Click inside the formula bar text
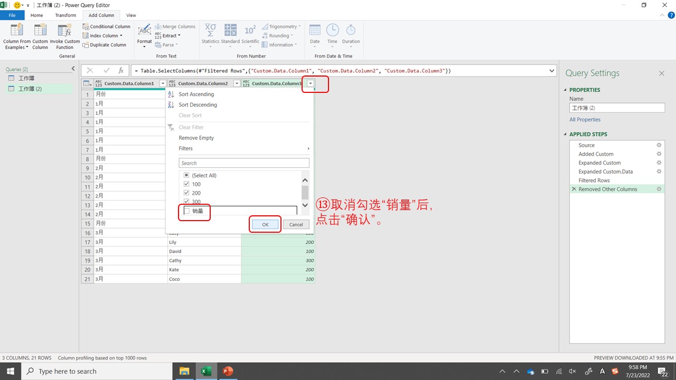 [x=293, y=71]
